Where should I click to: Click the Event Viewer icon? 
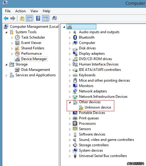17,43
